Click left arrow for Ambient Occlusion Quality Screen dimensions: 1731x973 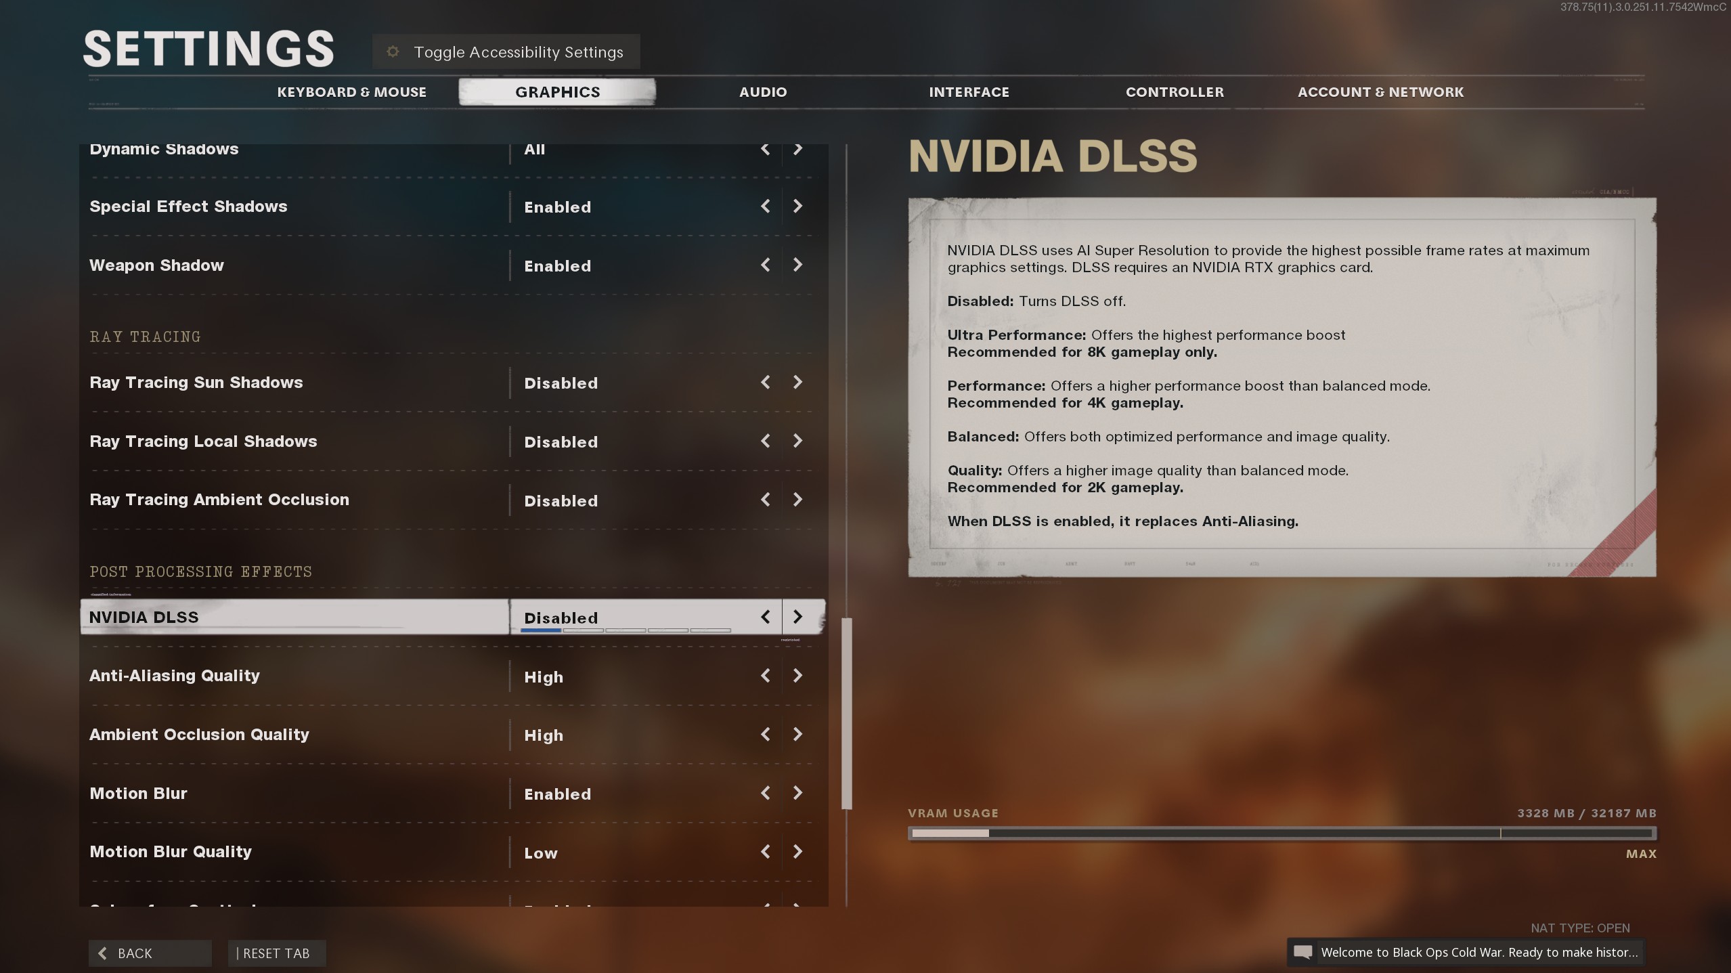point(765,734)
